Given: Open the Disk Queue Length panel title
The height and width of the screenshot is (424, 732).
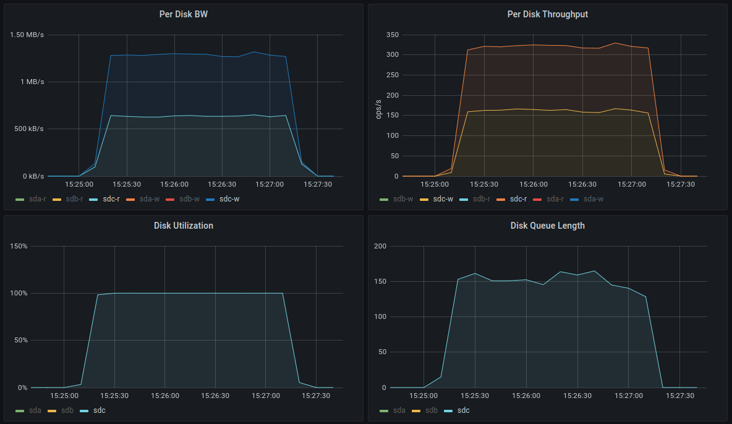Looking at the screenshot, I should coord(548,226).
